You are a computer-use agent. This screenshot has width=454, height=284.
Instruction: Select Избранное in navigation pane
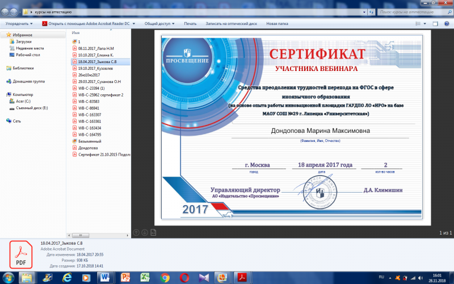22,35
